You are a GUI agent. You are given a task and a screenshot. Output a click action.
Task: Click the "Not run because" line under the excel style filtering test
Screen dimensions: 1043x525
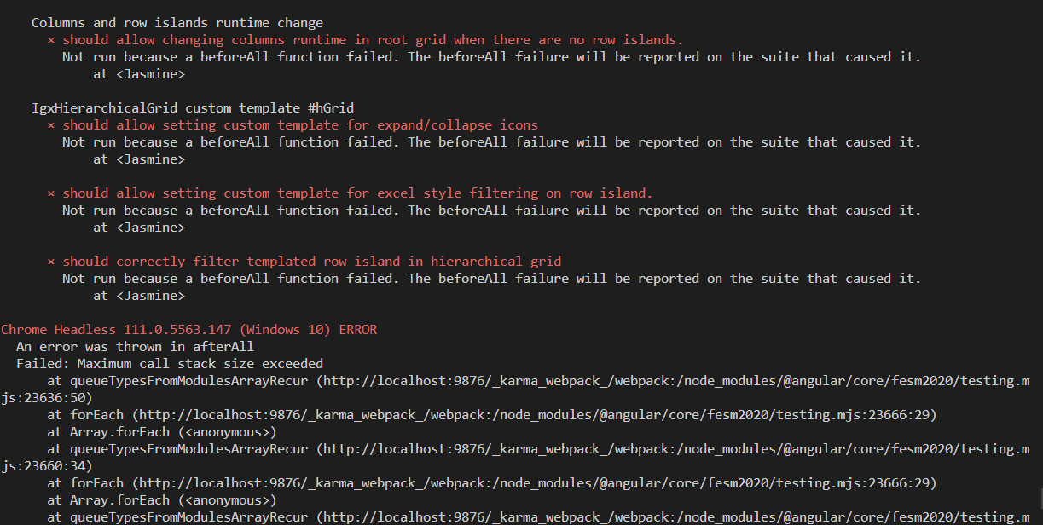point(492,211)
